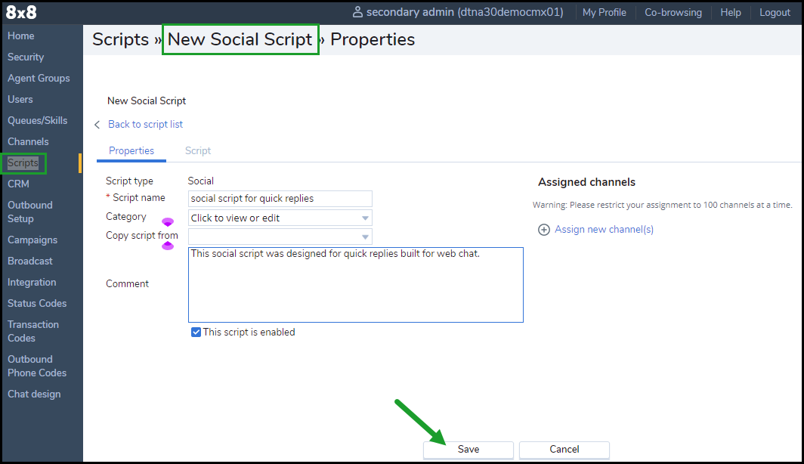804x464 pixels.
Task: Open Help in the top bar
Action: tap(731, 12)
